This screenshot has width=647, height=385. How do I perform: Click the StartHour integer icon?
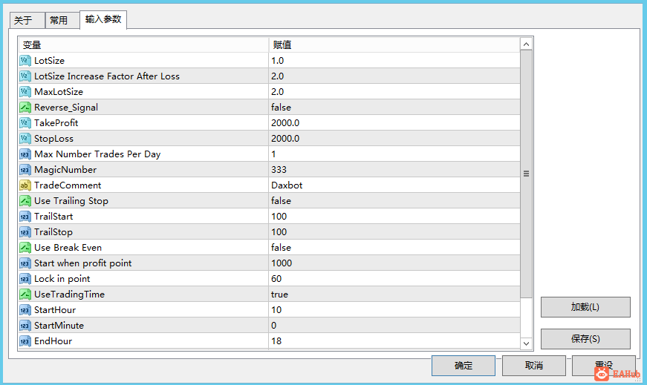click(x=25, y=310)
